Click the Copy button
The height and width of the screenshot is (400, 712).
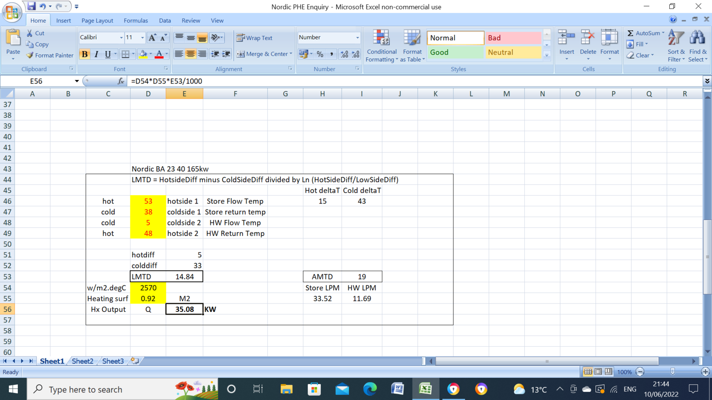[37, 44]
